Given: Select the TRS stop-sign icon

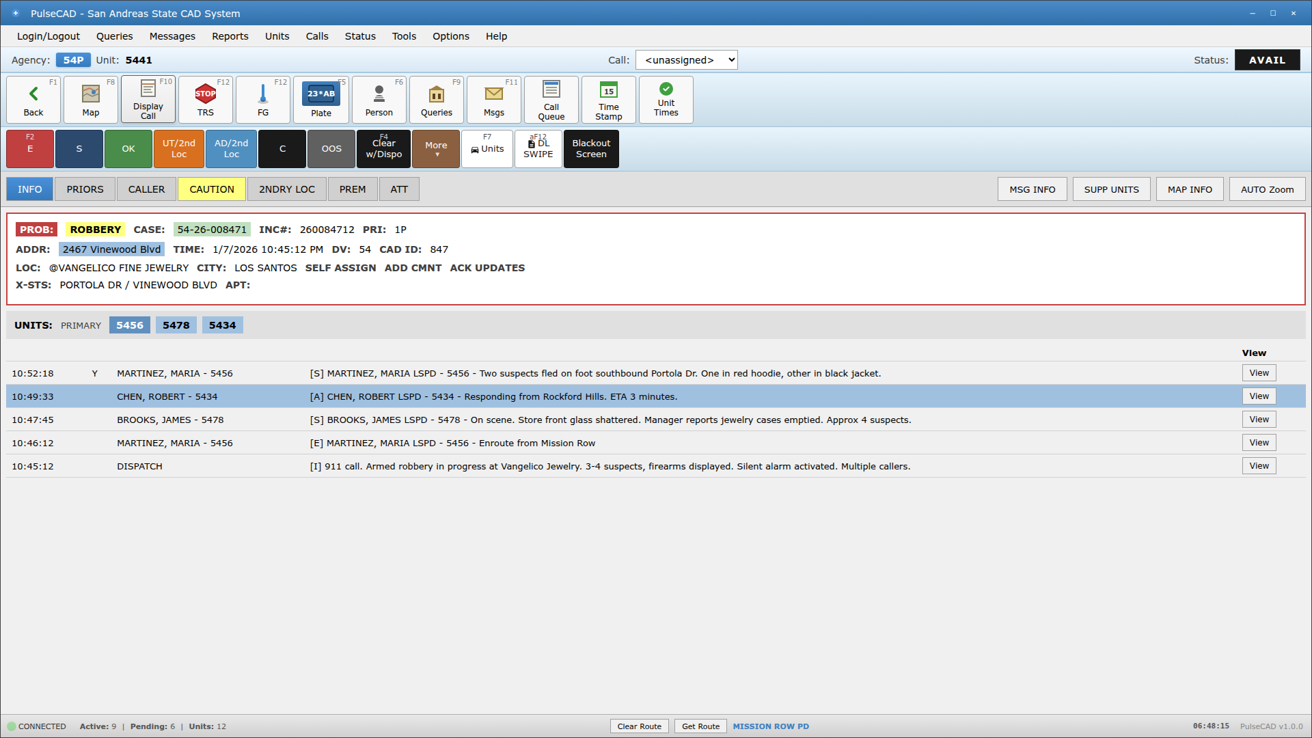Looking at the screenshot, I should [x=205, y=99].
